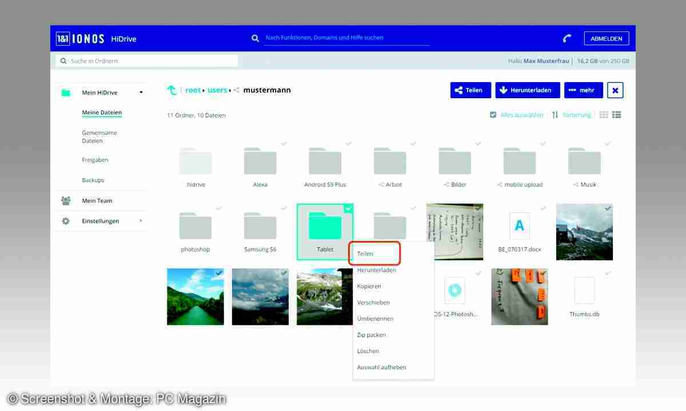Click the X button to close selection
Screen dimensions: 686x411
615,90
